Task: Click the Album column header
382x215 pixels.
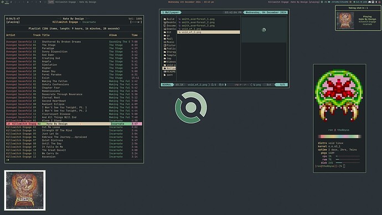Action: click(113, 35)
